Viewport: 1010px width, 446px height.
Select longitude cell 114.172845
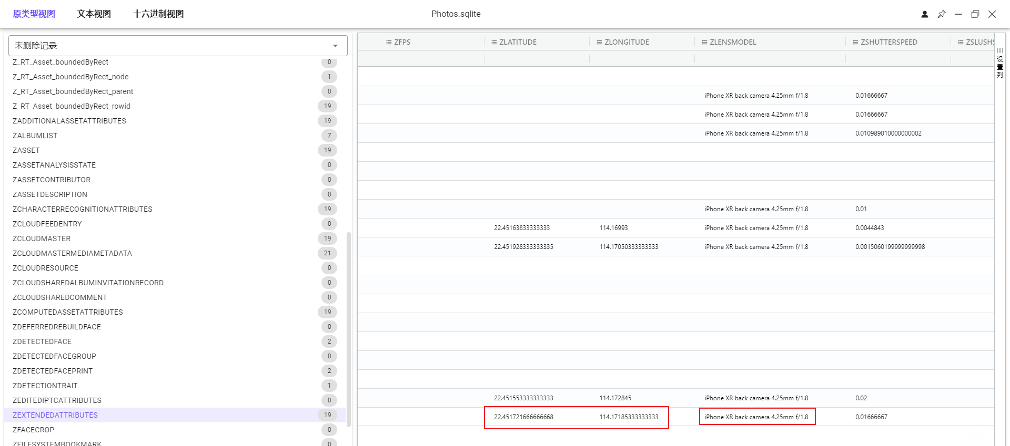pos(615,398)
